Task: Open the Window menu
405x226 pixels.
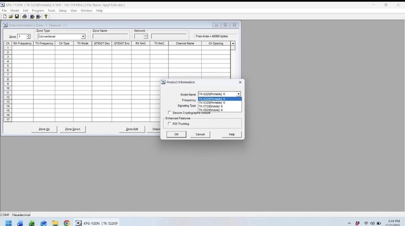Action: coord(86,11)
